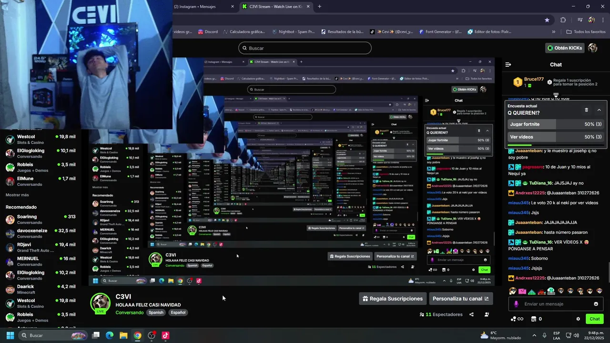Vote for Ver videos in the poll
Image resolution: width=610 pixels, height=343 pixels.
pos(556,137)
